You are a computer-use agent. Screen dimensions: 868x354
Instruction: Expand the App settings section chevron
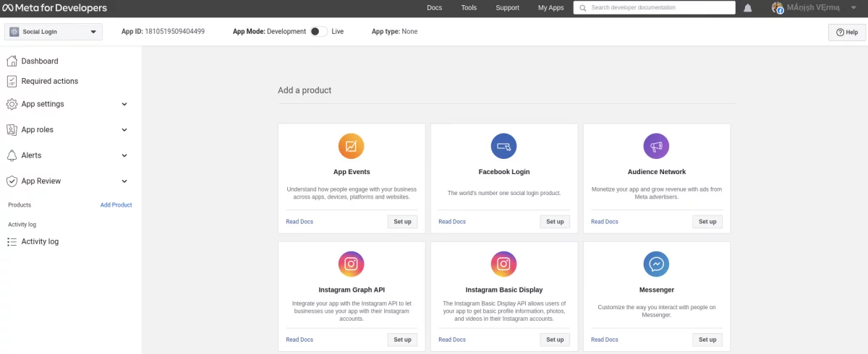(124, 104)
